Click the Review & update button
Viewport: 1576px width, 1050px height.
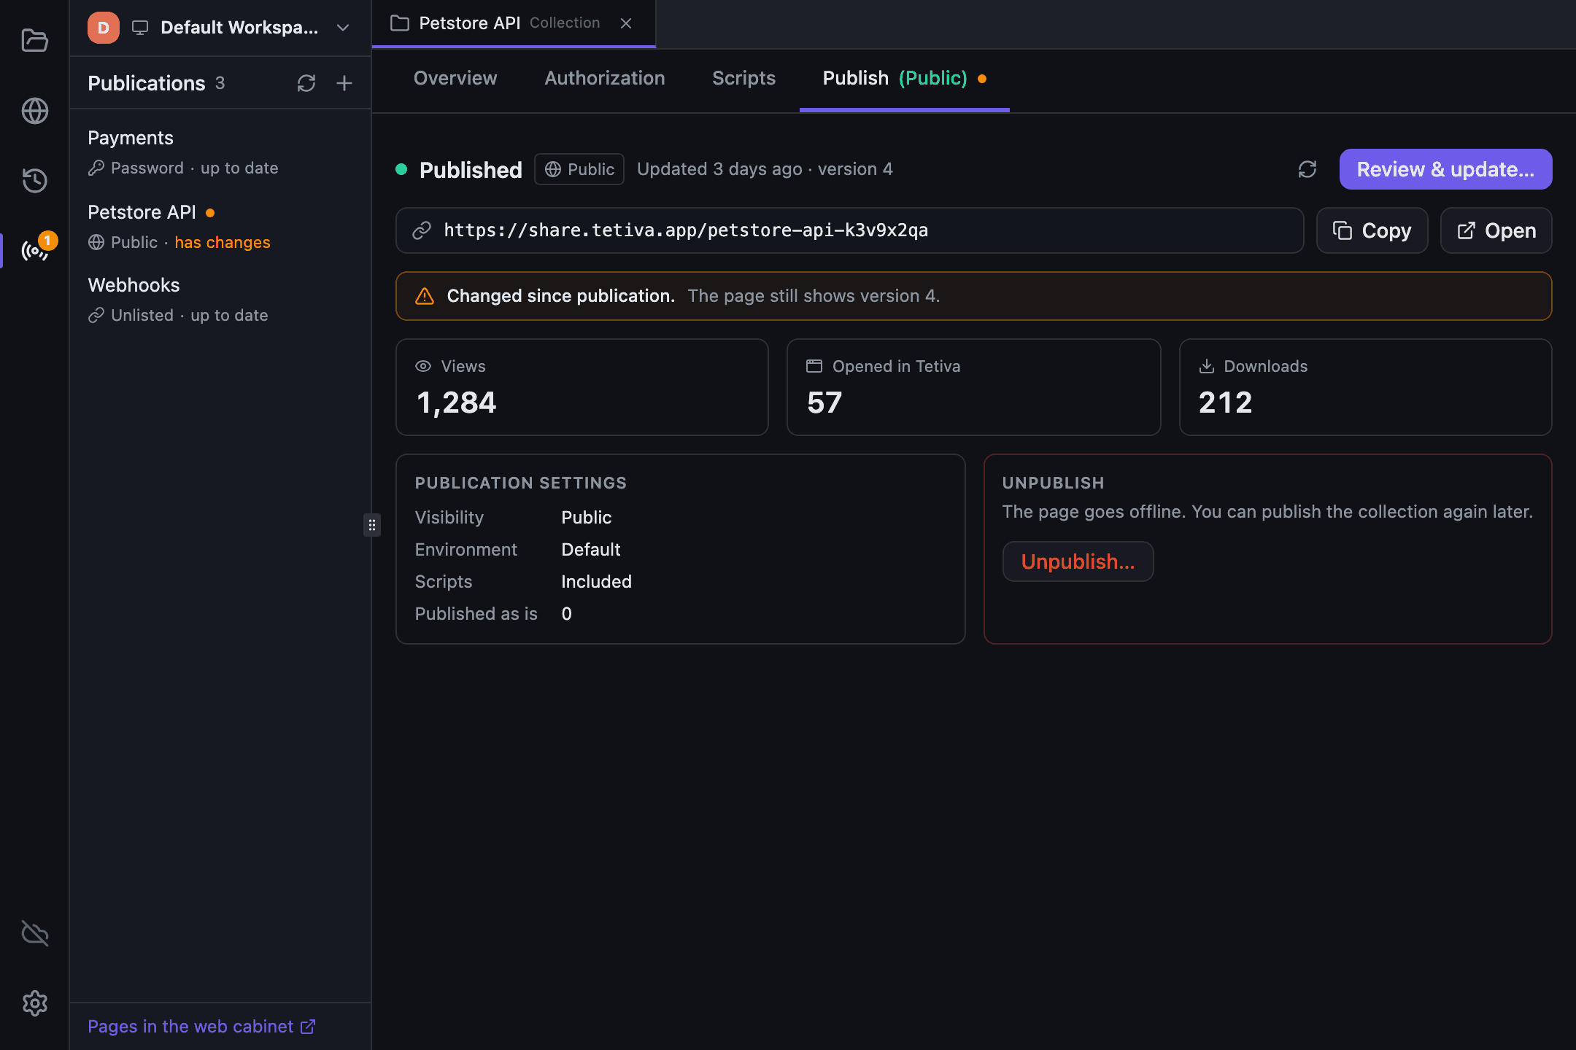(1445, 169)
